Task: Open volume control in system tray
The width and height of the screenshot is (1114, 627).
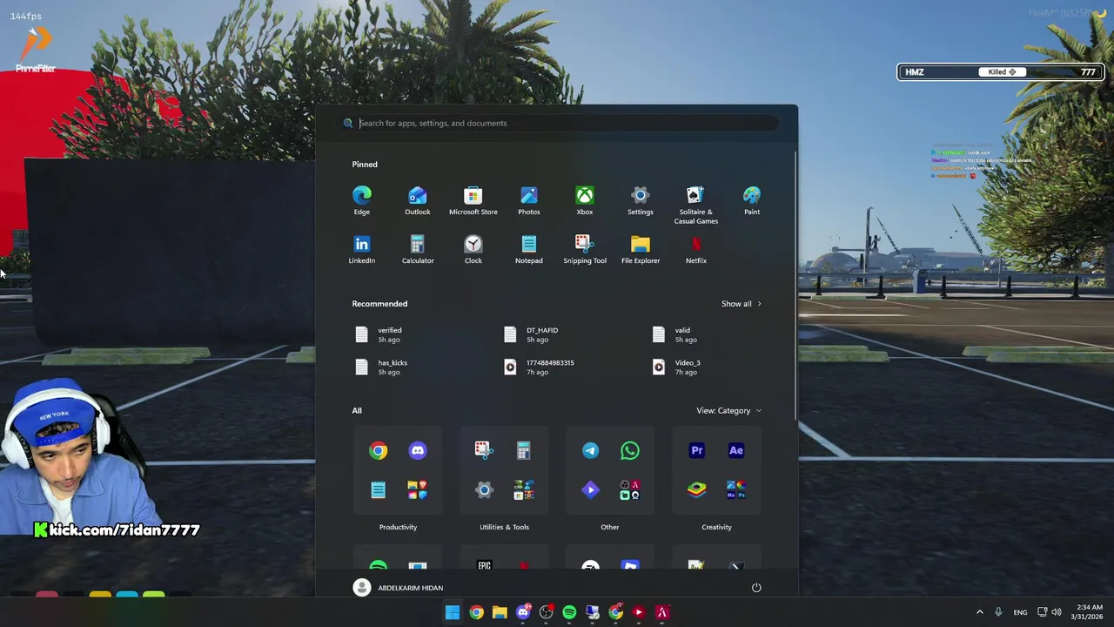Action: click(x=1057, y=612)
